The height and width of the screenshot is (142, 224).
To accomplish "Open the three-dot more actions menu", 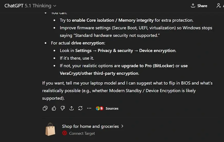I will pyautogui.click(x=89, y=108).
